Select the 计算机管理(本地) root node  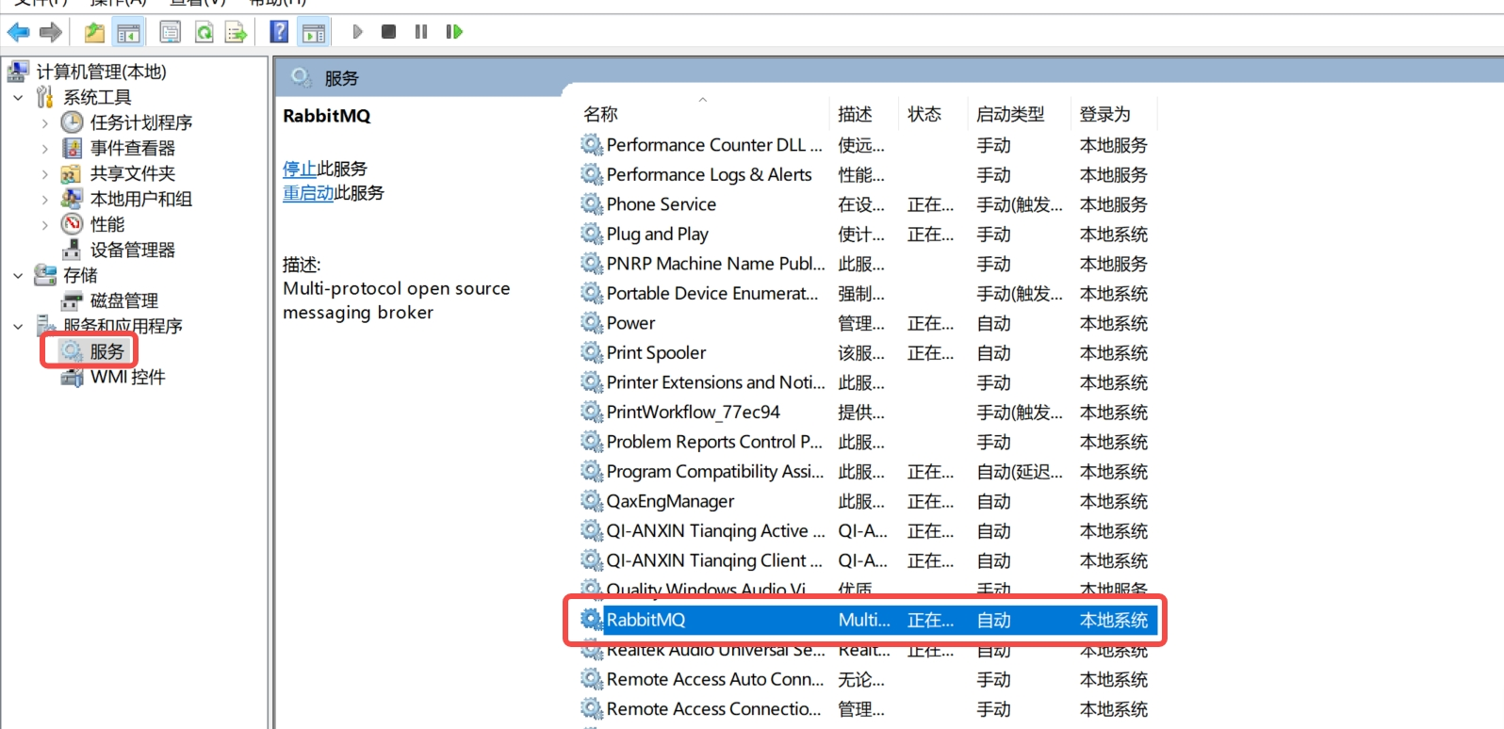(101, 72)
